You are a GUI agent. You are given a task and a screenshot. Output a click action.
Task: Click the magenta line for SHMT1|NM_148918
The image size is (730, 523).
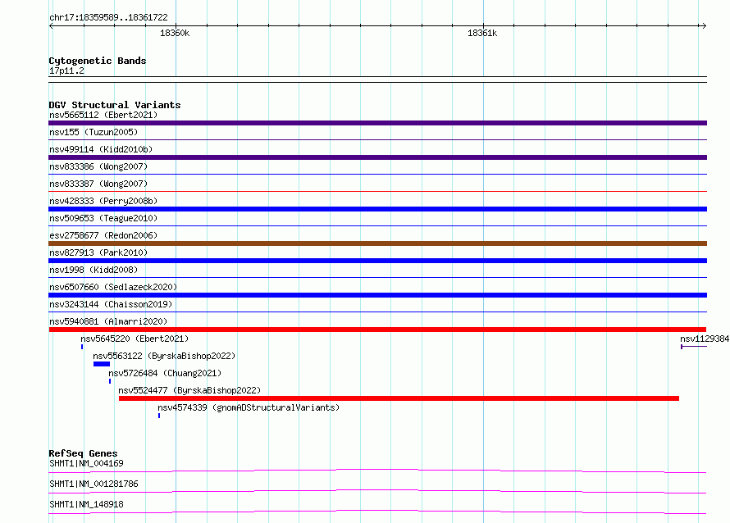(377, 512)
